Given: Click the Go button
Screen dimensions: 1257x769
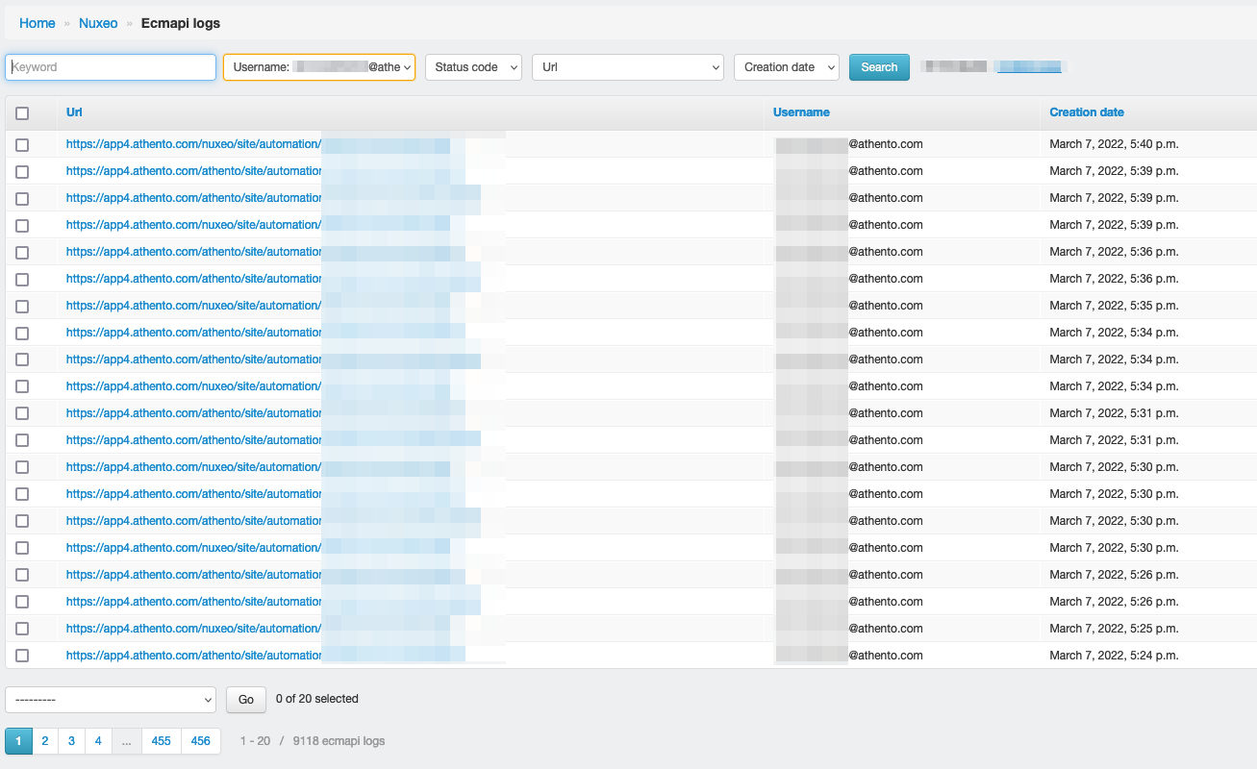Looking at the screenshot, I should point(246,700).
